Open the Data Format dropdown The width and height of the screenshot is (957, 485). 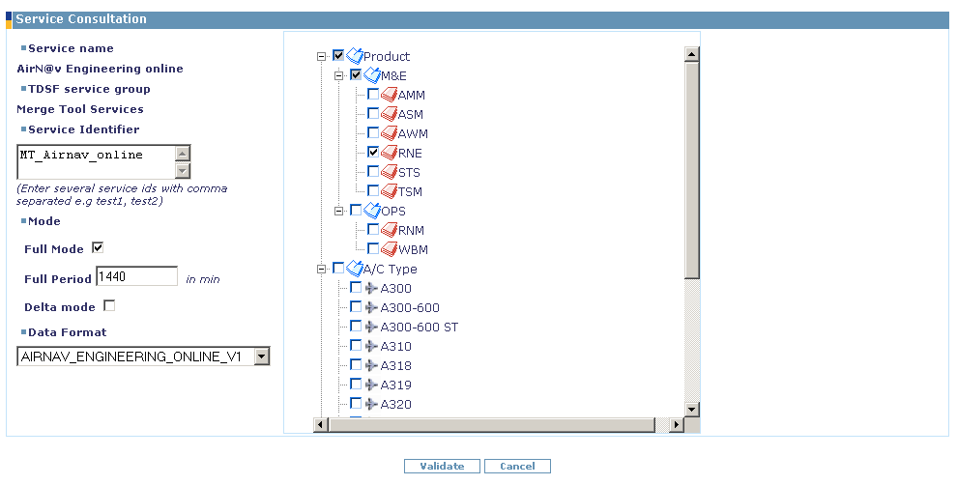click(x=262, y=357)
